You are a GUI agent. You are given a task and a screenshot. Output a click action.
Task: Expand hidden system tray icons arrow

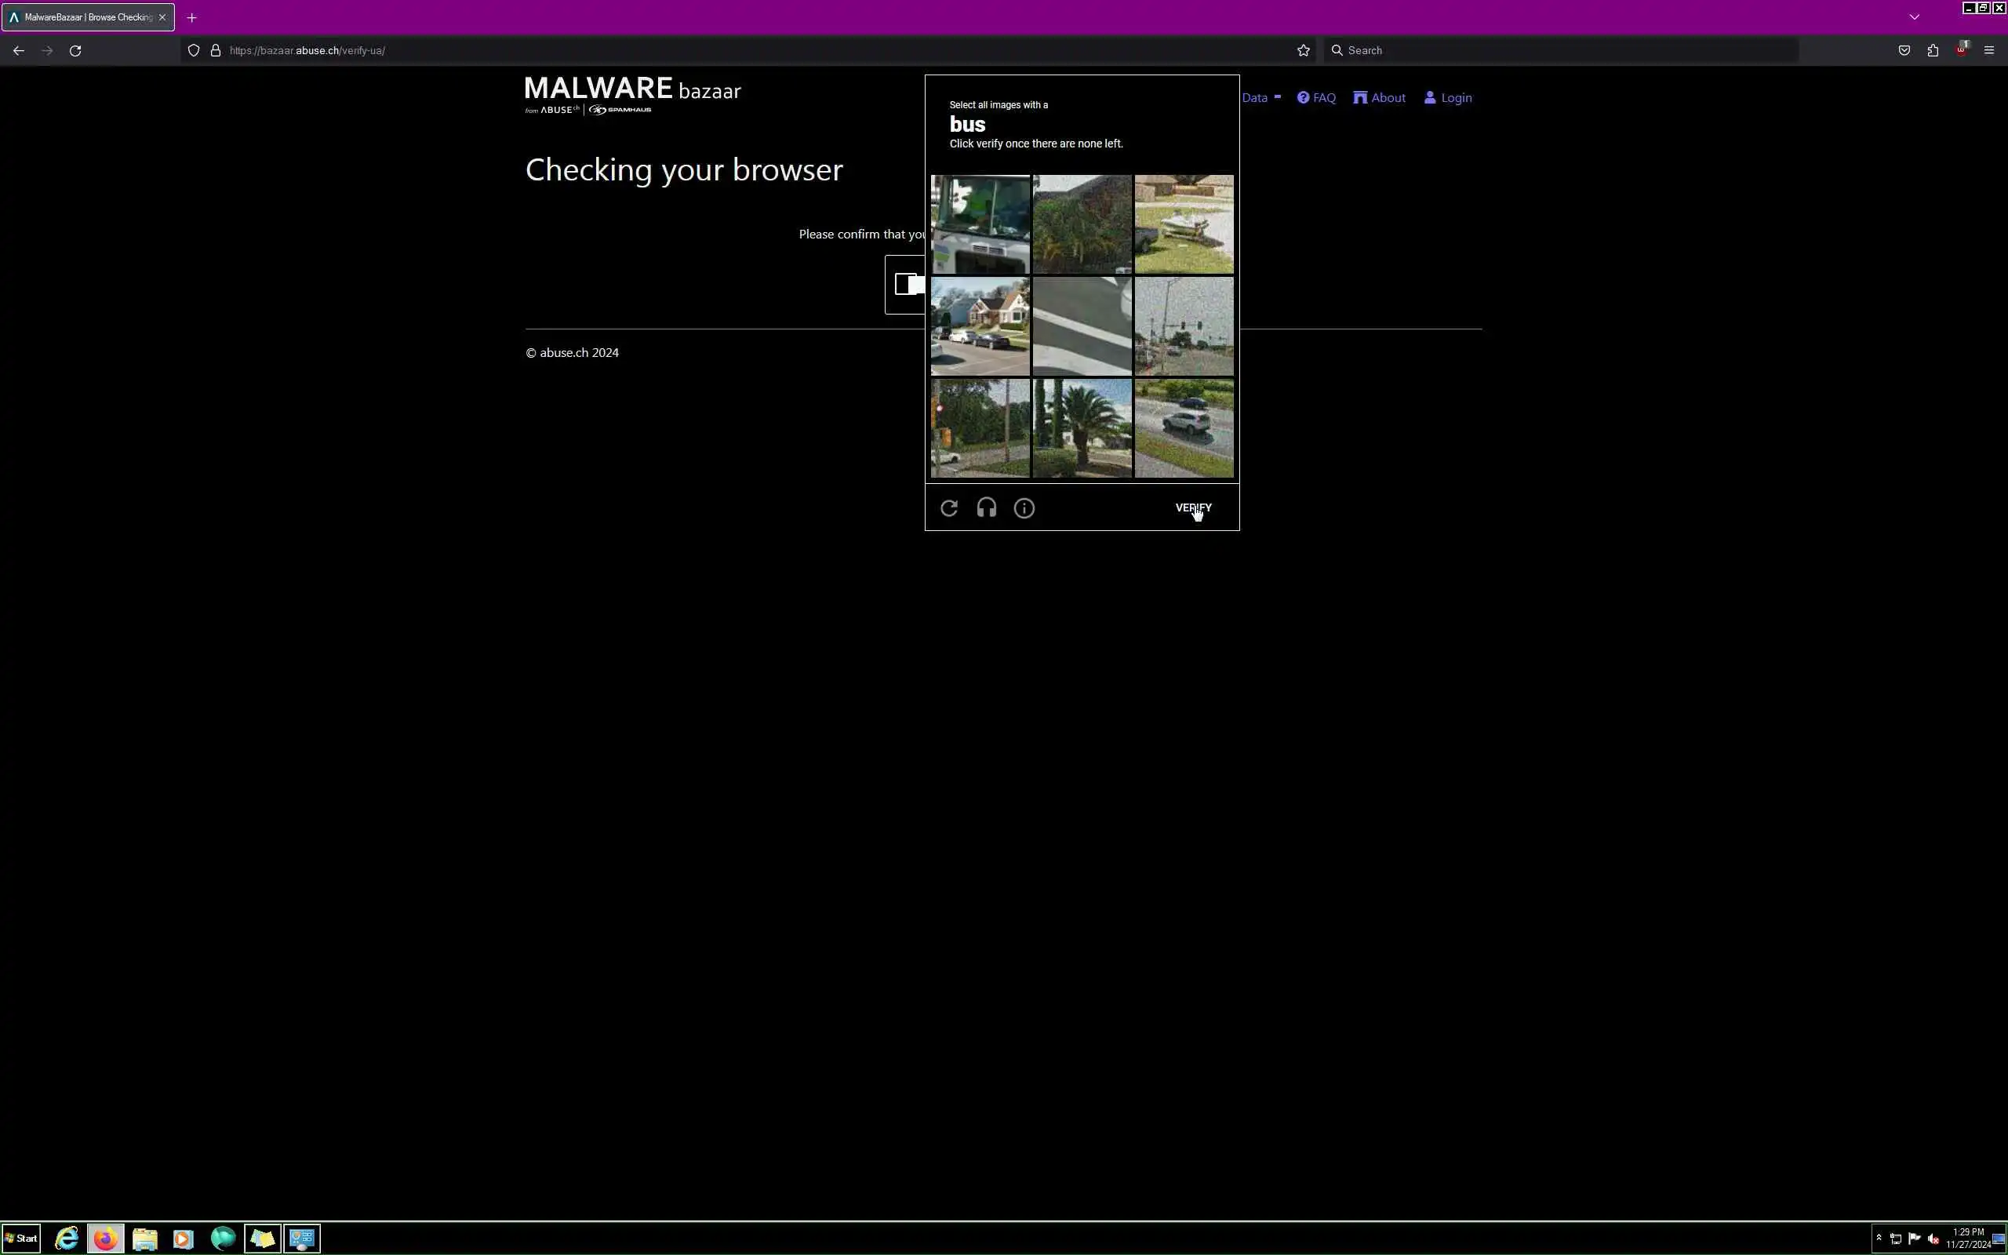tap(1879, 1238)
